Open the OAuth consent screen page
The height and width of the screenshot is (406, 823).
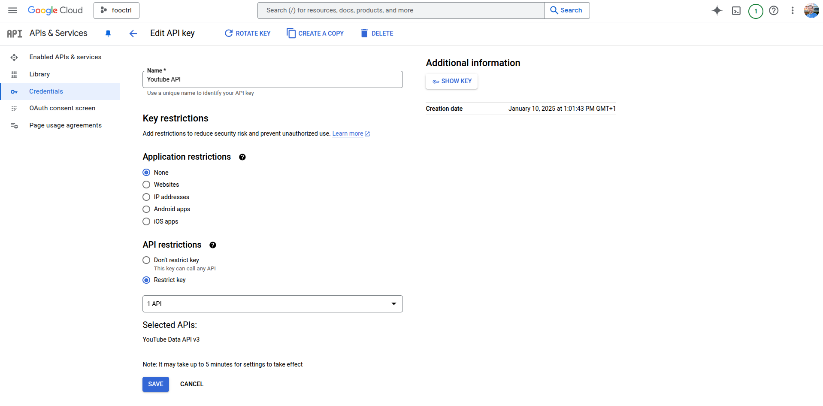pos(62,108)
